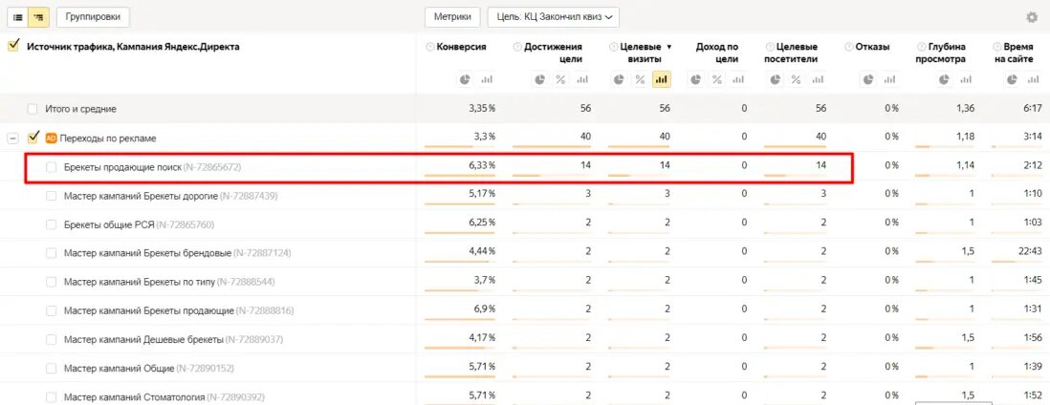Show bar chart for Отказы column
1050x405 pixels.
[x=890, y=79]
